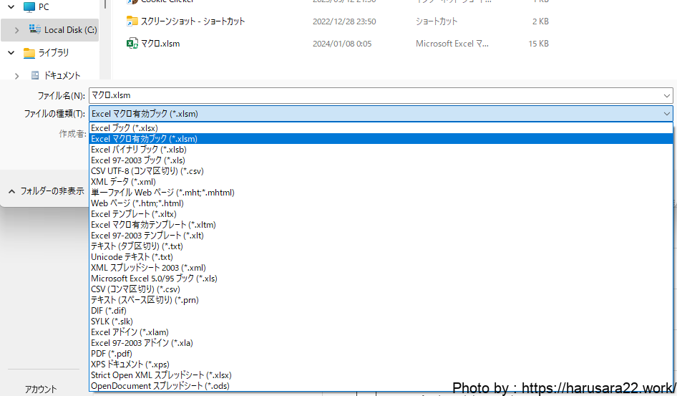Screen dimensions: 677x396
Task: Expand the Local Disk (C:) tree node
Action: click(x=16, y=30)
